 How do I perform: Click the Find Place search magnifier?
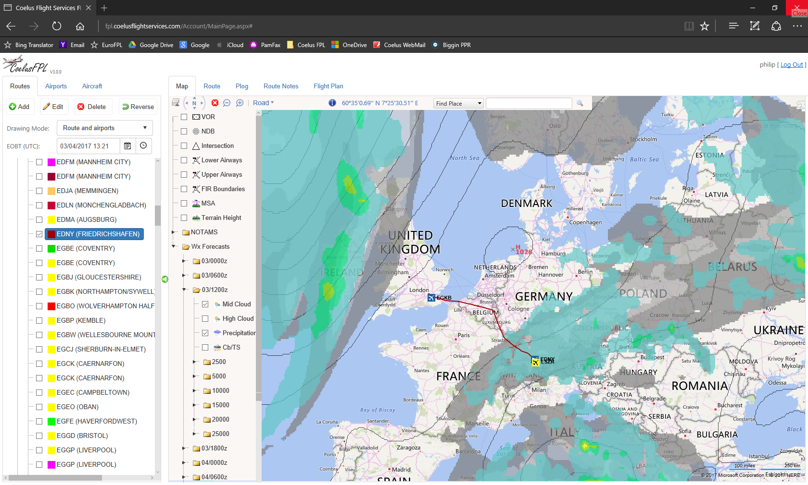click(580, 103)
